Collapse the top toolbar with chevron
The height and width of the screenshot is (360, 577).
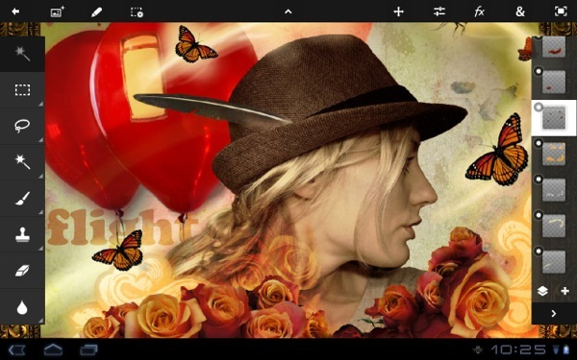pyautogui.click(x=288, y=12)
